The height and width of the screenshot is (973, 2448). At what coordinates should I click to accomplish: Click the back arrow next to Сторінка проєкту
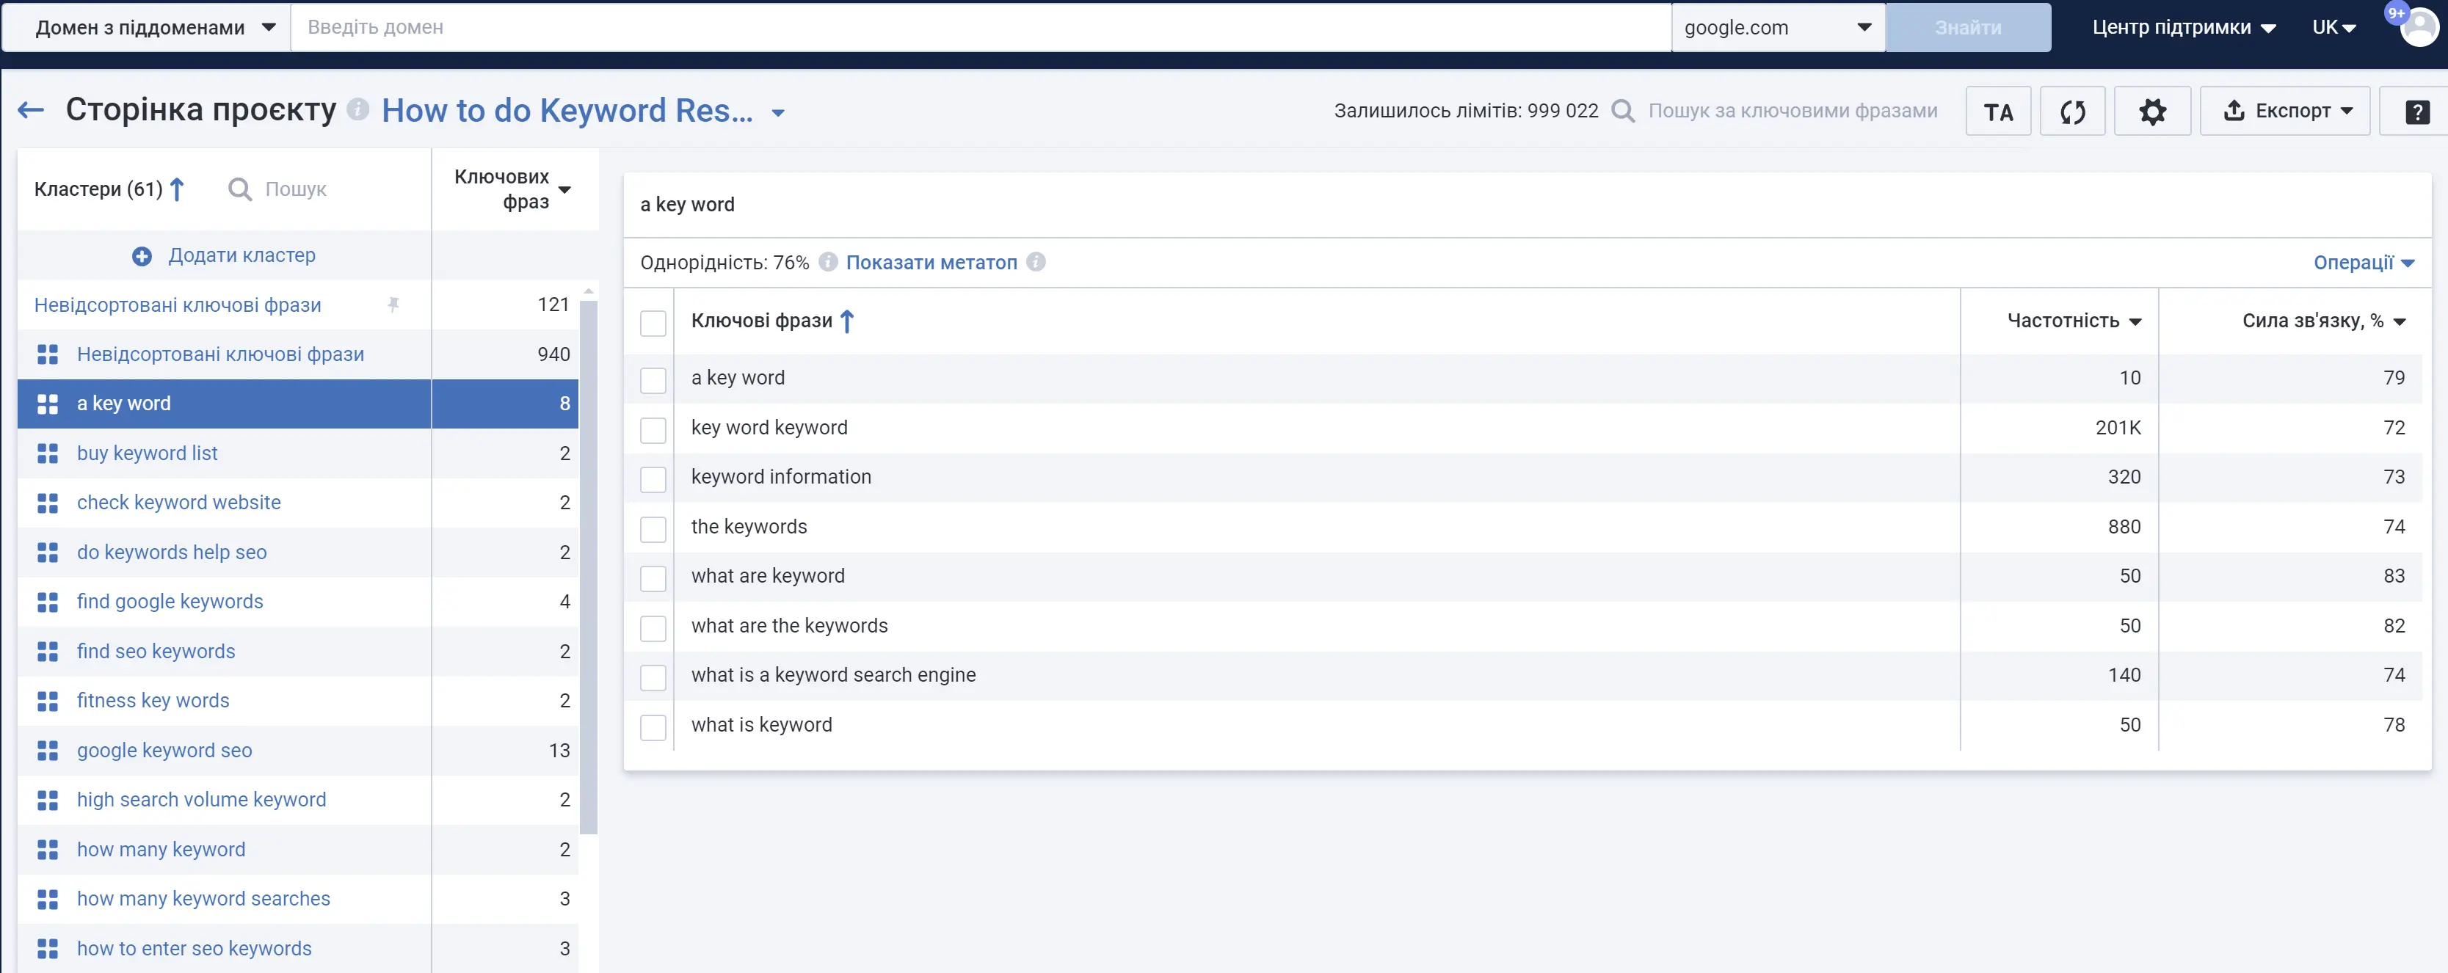[x=30, y=110]
